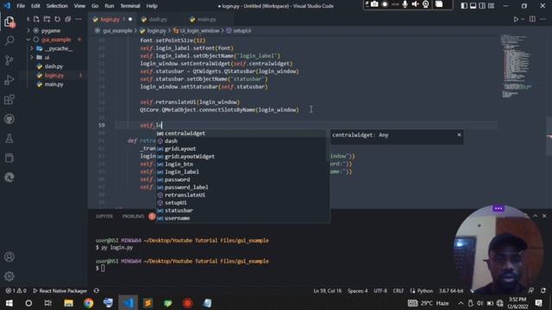This screenshot has height=310, width=552.
Task: Open editor more actions ellipsis
Action: tap(543, 19)
